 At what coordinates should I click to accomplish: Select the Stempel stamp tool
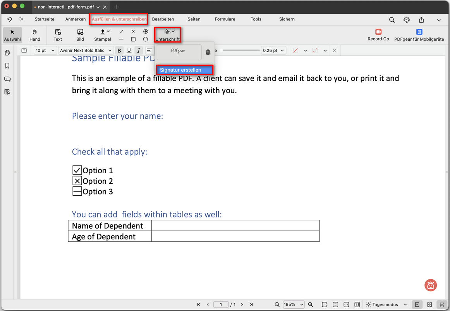(x=103, y=35)
